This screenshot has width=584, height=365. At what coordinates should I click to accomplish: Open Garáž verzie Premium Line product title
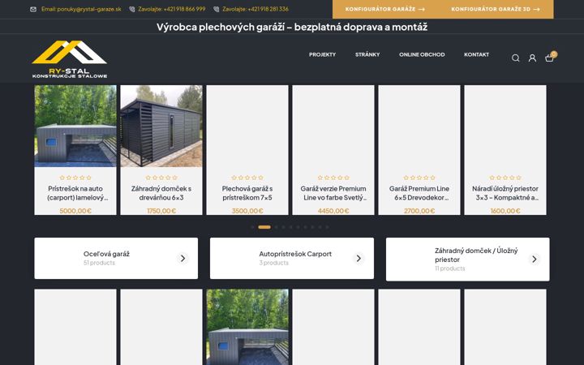click(333, 193)
